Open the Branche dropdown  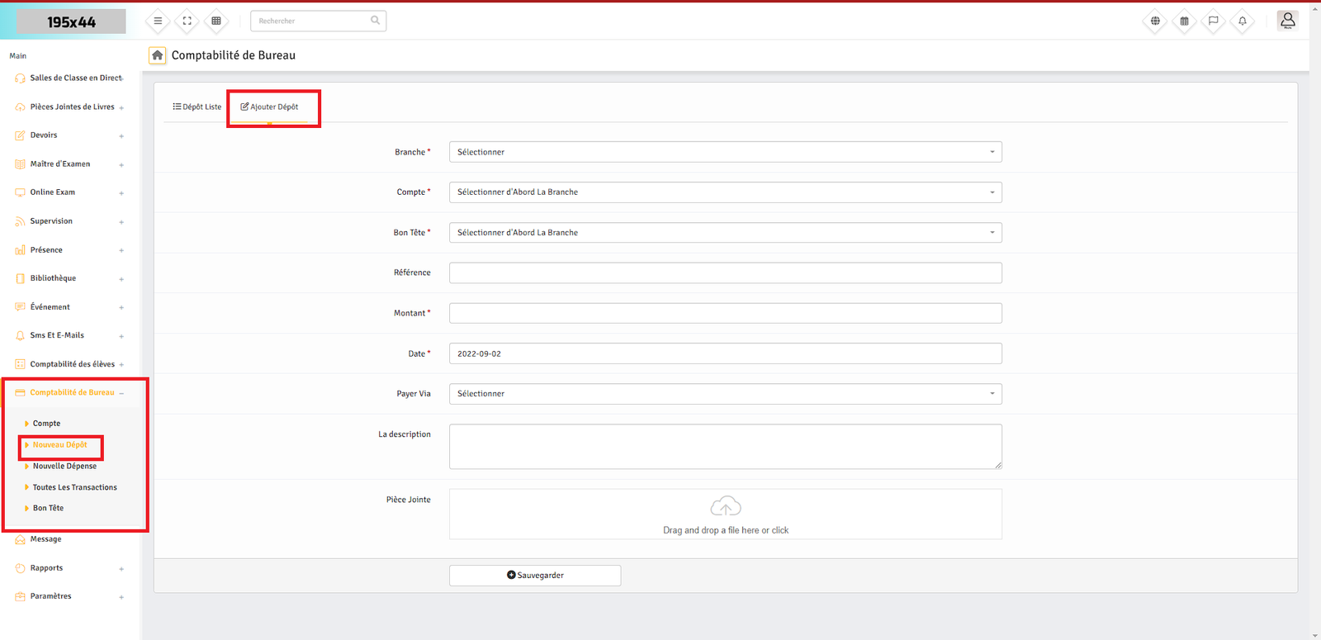pyautogui.click(x=725, y=152)
